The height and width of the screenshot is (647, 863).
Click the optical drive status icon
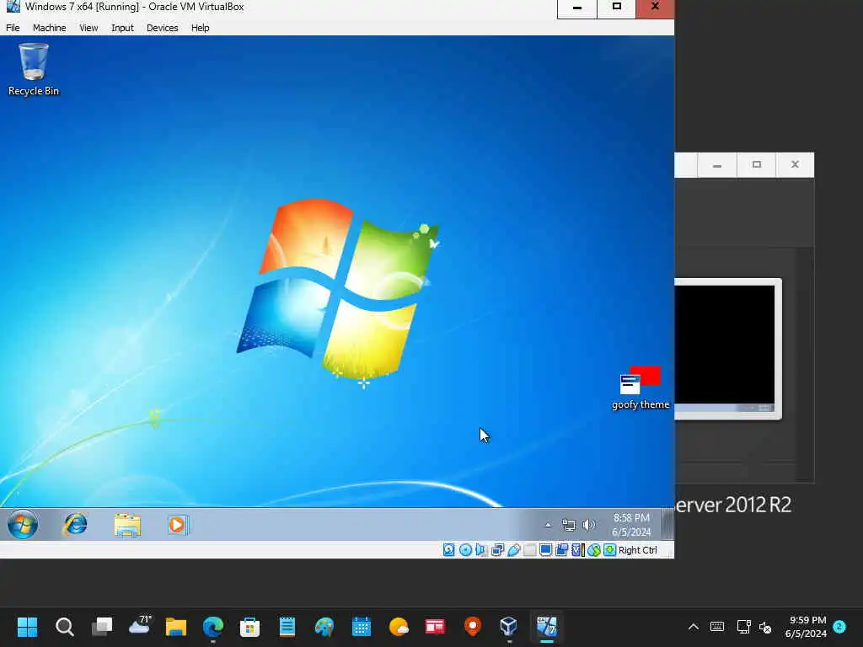click(465, 549)
